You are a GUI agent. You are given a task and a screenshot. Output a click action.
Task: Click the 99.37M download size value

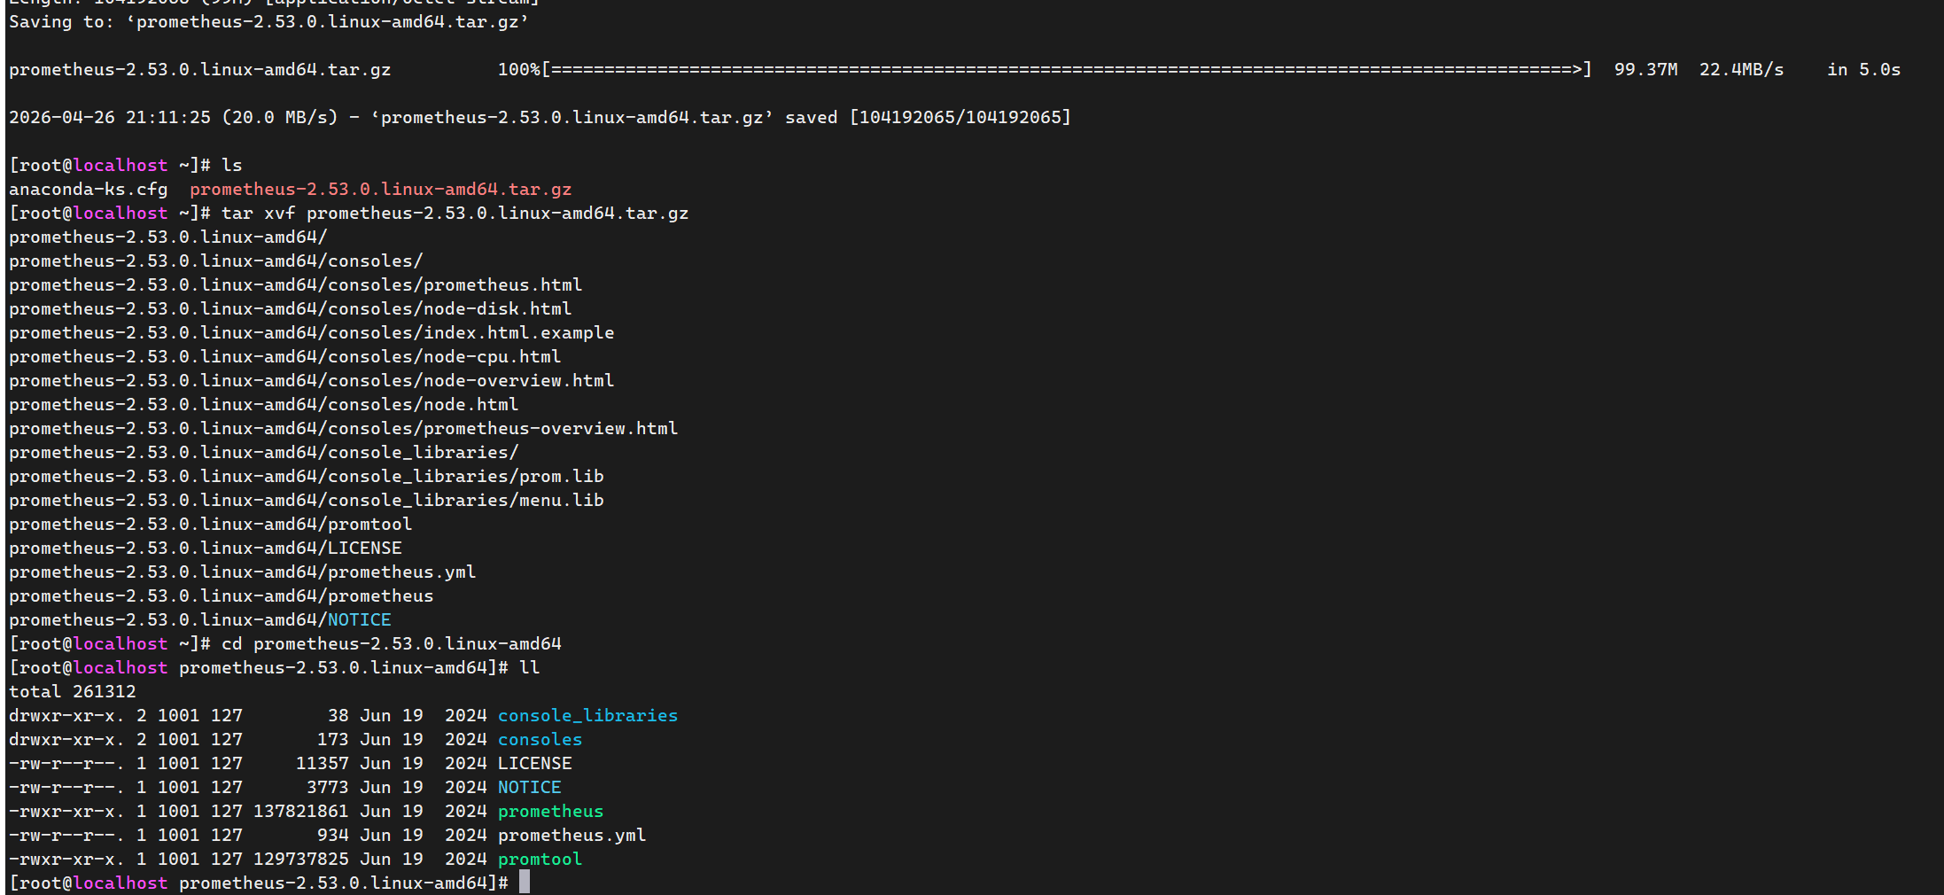[1645, 70]
